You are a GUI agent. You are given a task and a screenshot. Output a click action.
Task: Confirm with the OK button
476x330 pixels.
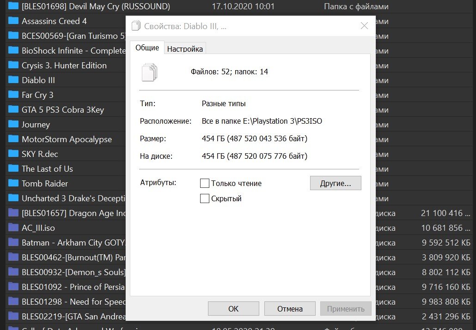coord(233,309)
